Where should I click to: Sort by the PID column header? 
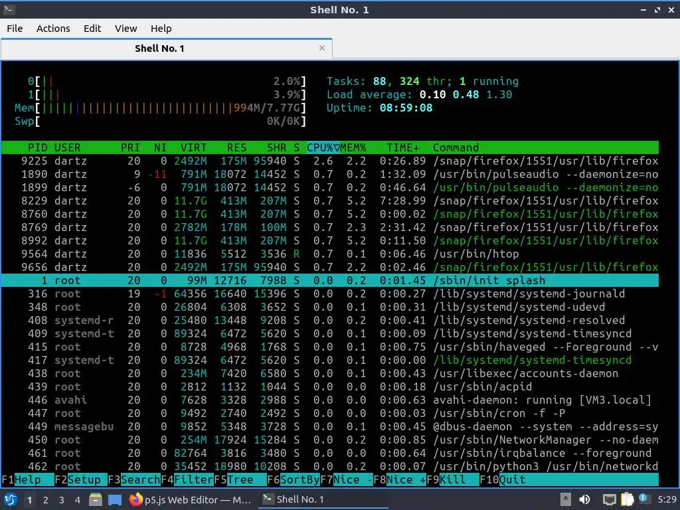click(37, 147)
